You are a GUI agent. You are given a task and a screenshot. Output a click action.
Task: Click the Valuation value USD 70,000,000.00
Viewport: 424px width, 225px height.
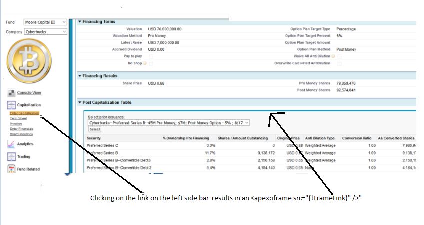click(165, 29)
